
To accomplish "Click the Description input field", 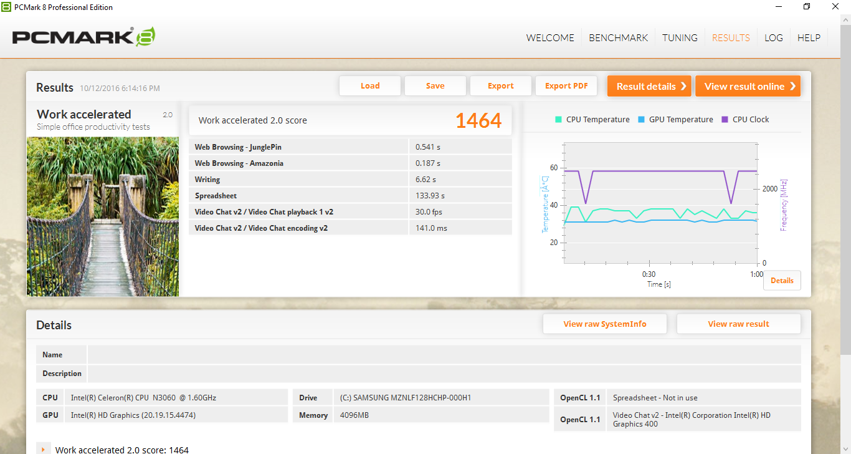I will pyautogui.click(x=444, y=374).
